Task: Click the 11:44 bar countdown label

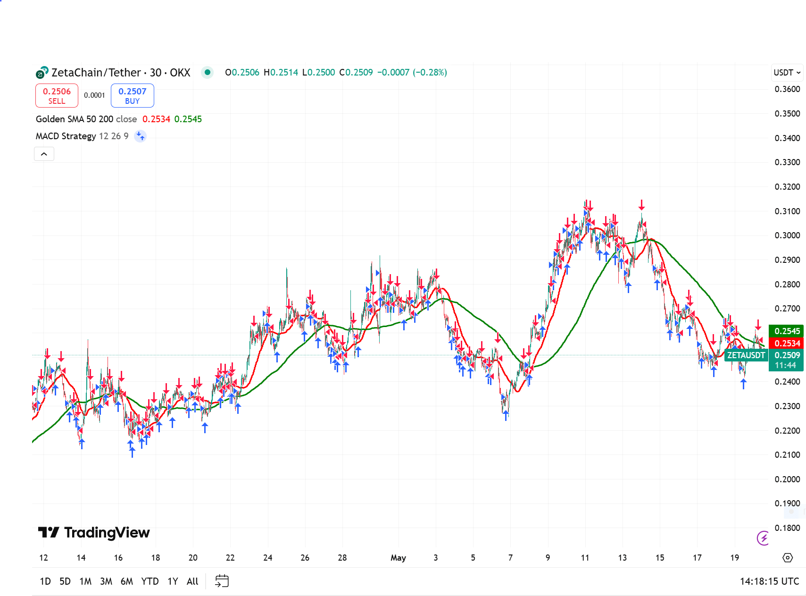Action: (786, 366)
